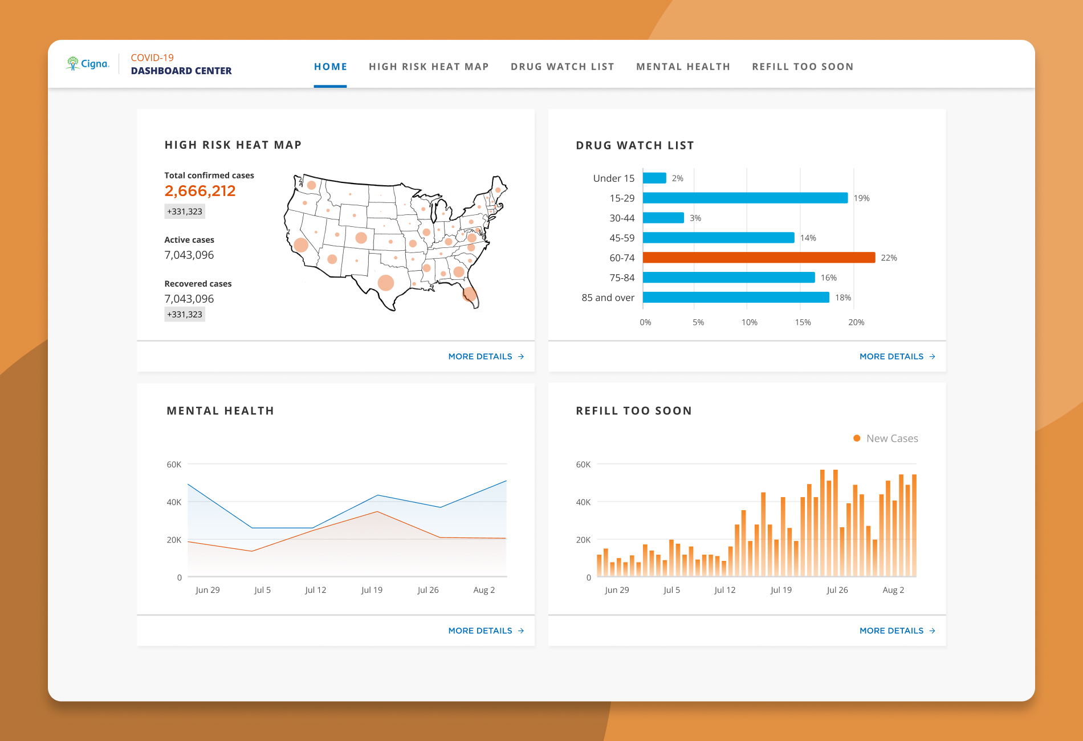This screenshot has width=1083, height=741.
Task: Open the Mental Health navigation tab
Action: (683, 67)
